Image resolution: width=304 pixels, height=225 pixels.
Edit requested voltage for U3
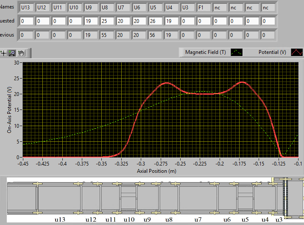coord(187,21)
